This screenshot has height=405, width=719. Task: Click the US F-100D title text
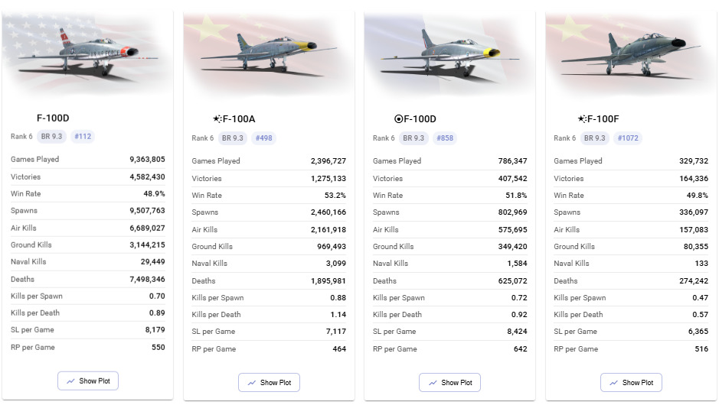54,118
